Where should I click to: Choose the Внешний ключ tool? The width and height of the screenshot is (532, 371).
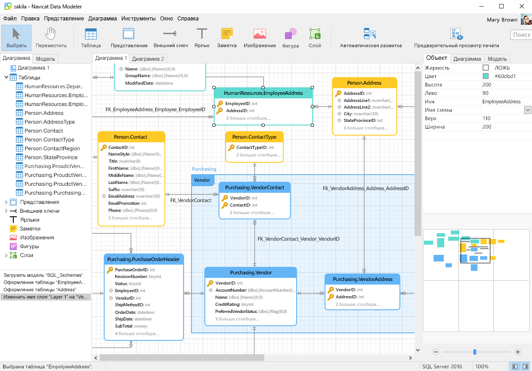tap(171, 38)
